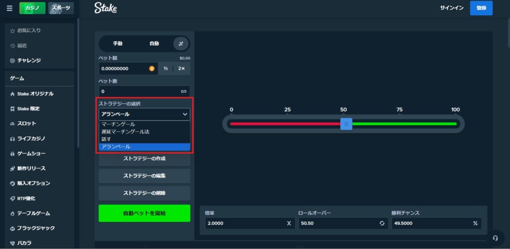The width and height of the screenshot is (510, 249).
Task: Halve the bet with ½ button
Action: 165,69
